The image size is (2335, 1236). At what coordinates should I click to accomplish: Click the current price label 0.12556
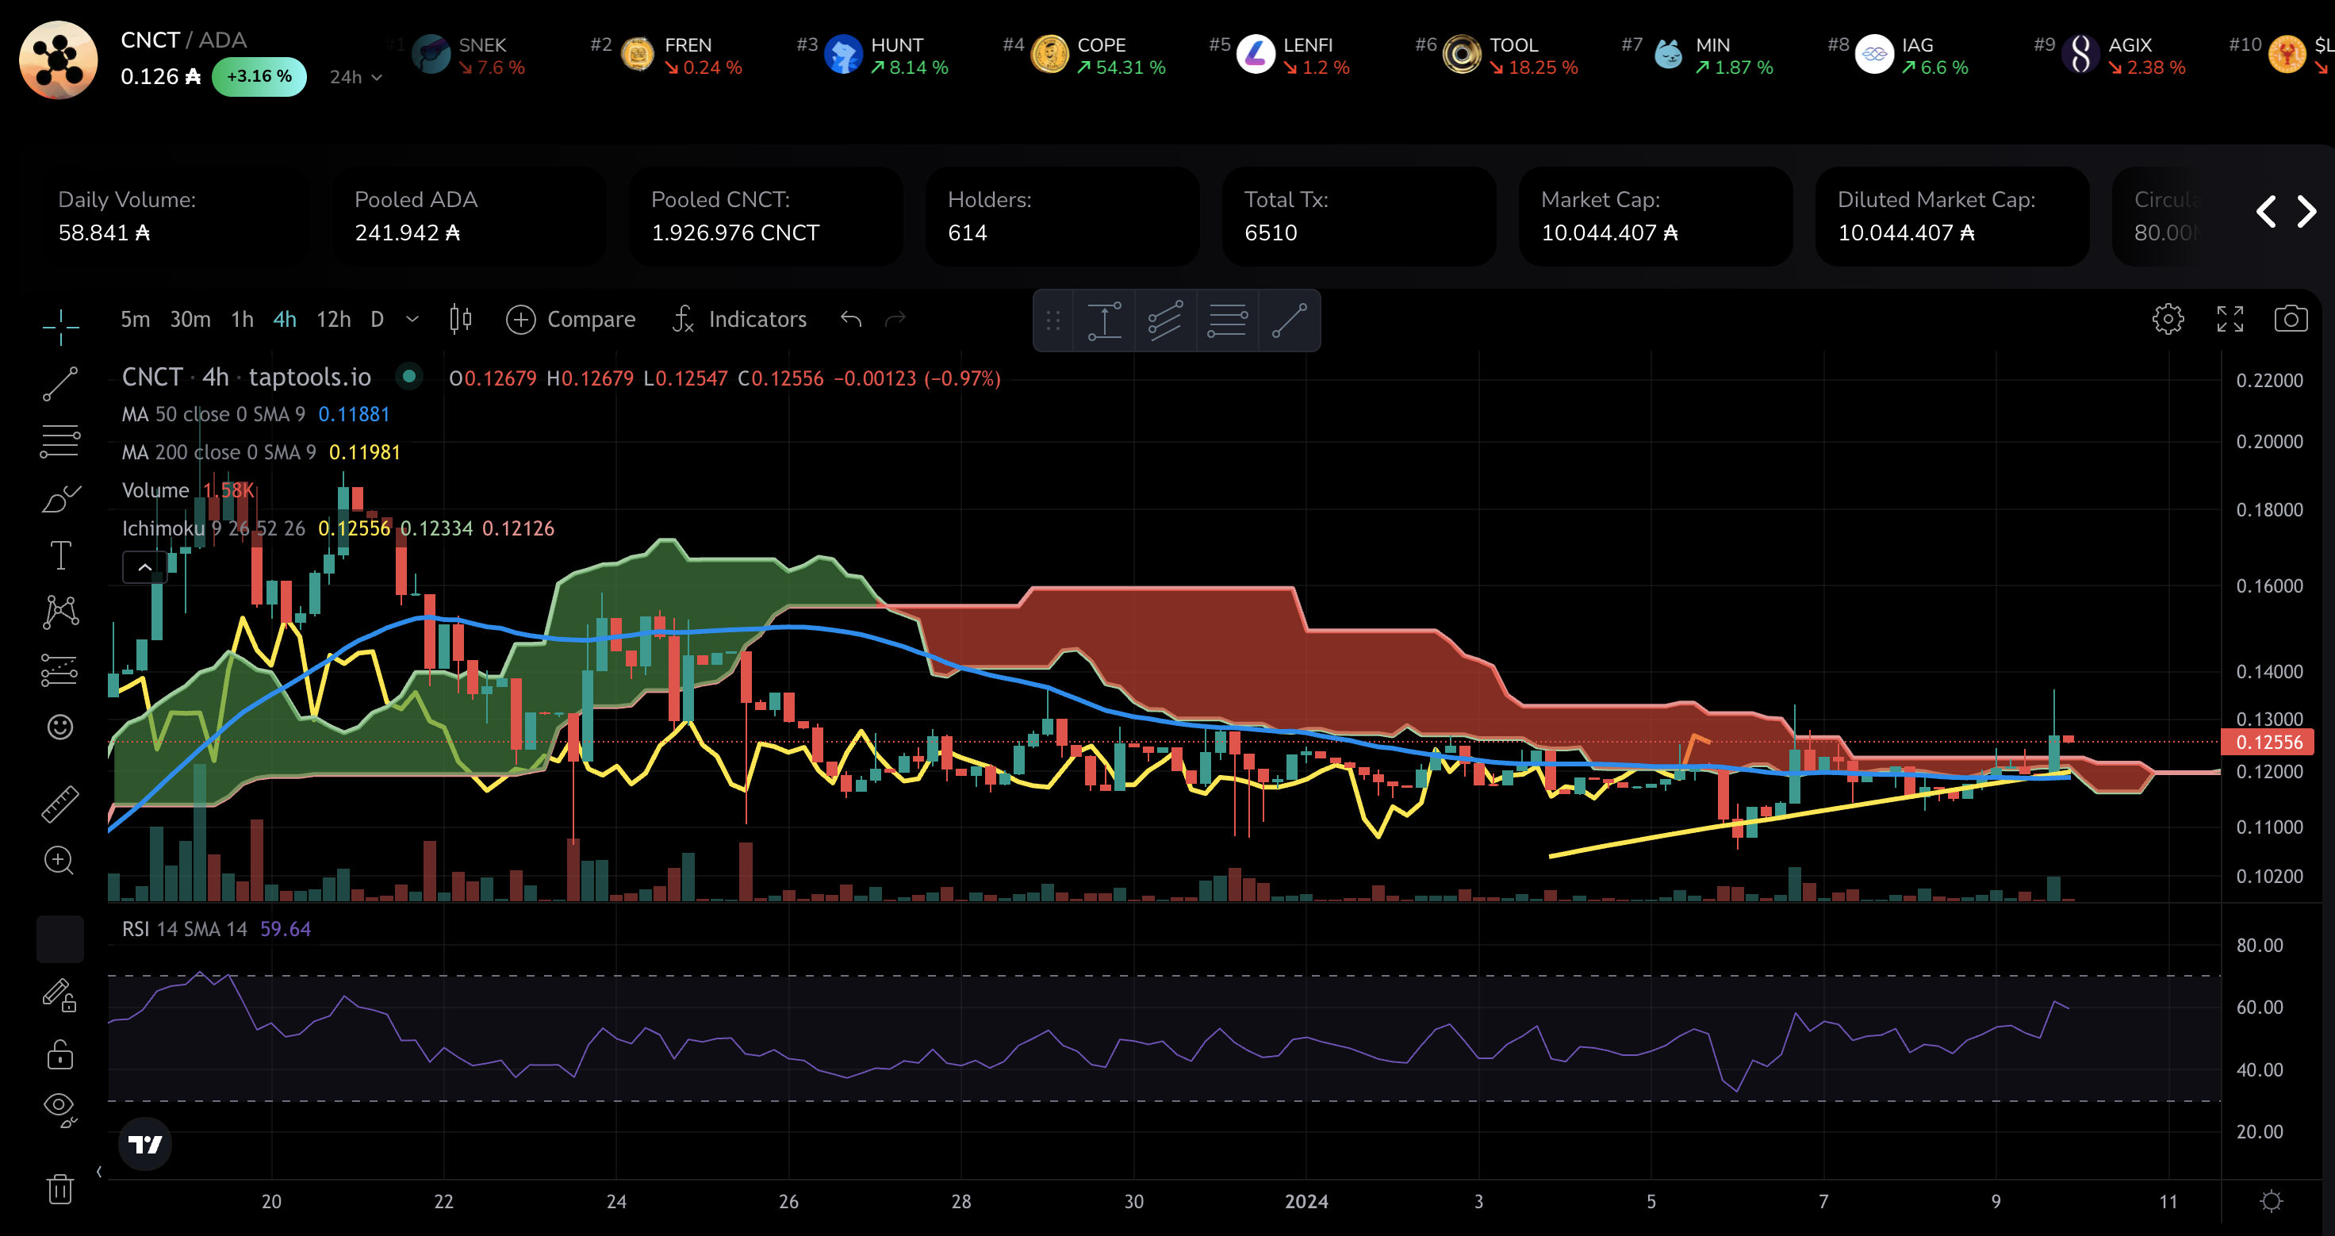click(2269, 743)
